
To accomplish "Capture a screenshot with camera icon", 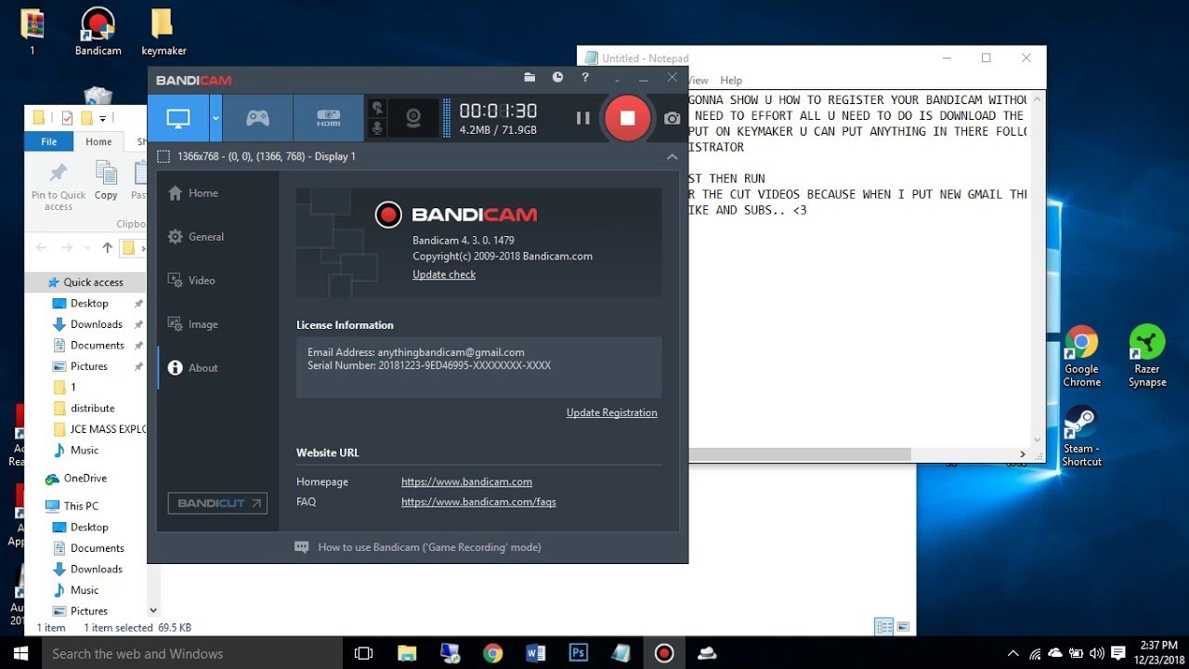I will [x=673, y=118].
